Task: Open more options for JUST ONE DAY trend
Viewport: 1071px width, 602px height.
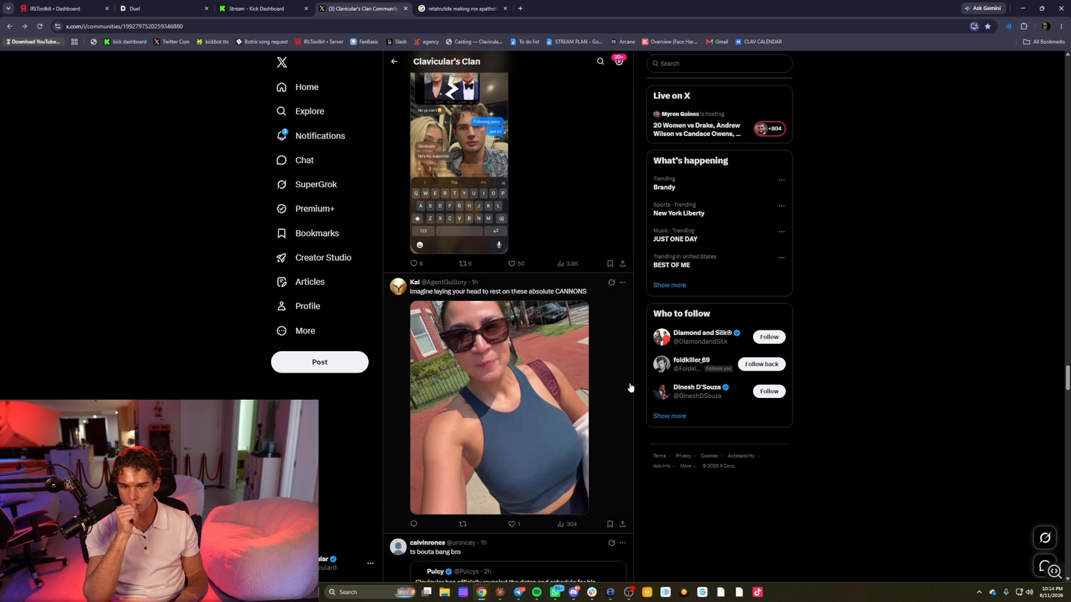Action: [x=781, y=232]
